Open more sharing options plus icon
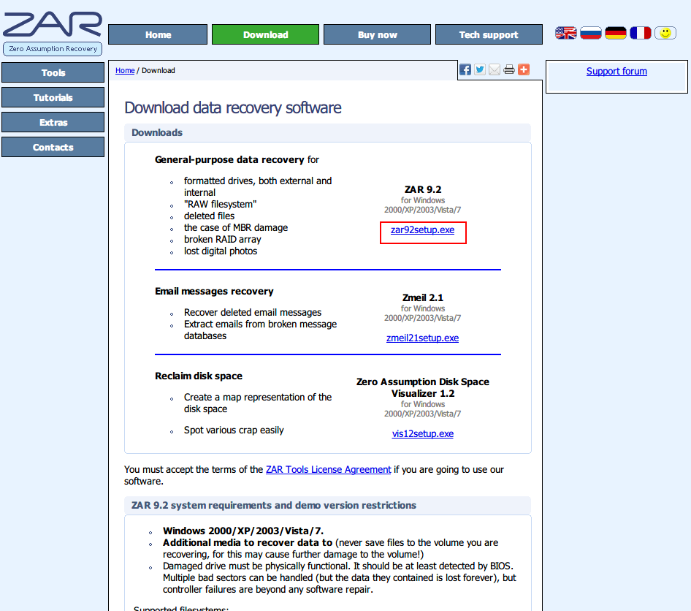691x611 pixels. (524, 70)
